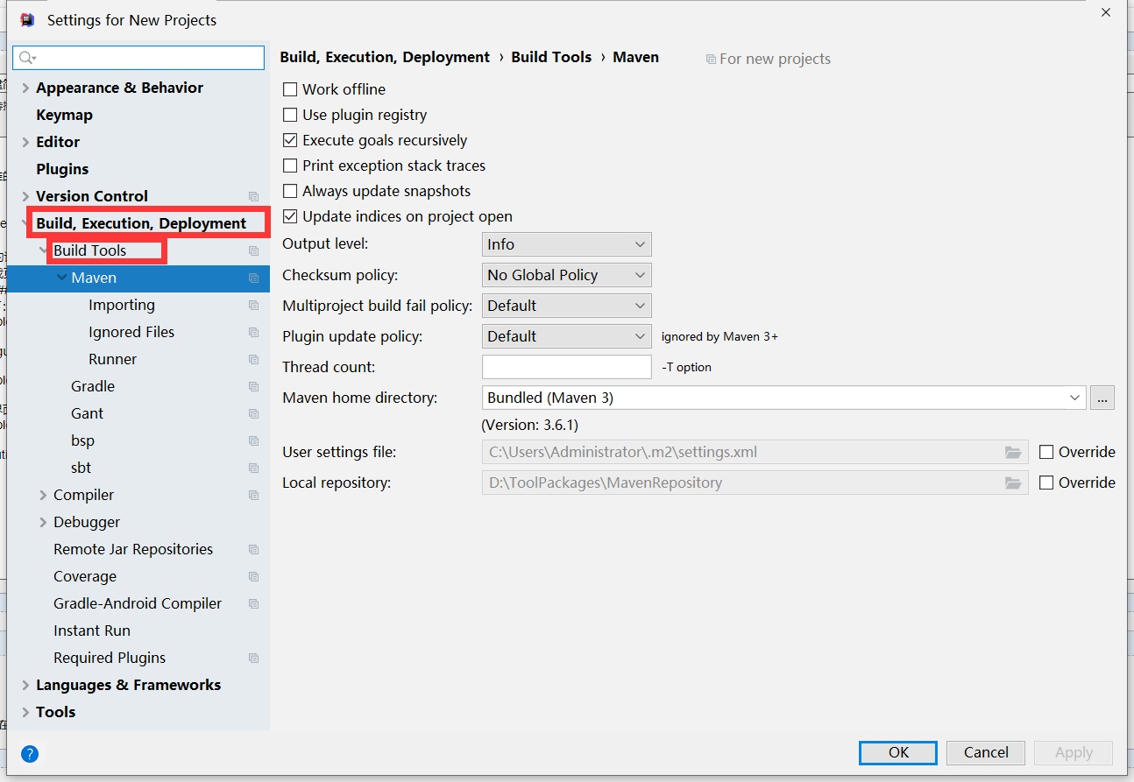Enable the Work offline checkbox

tap(290, 89)
